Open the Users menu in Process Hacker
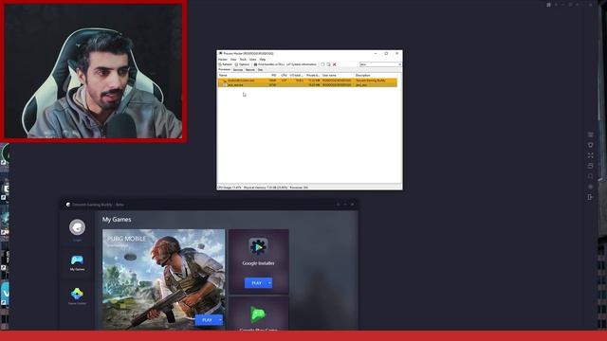This screenshot has height=341, width=607. tap(253, 60)
